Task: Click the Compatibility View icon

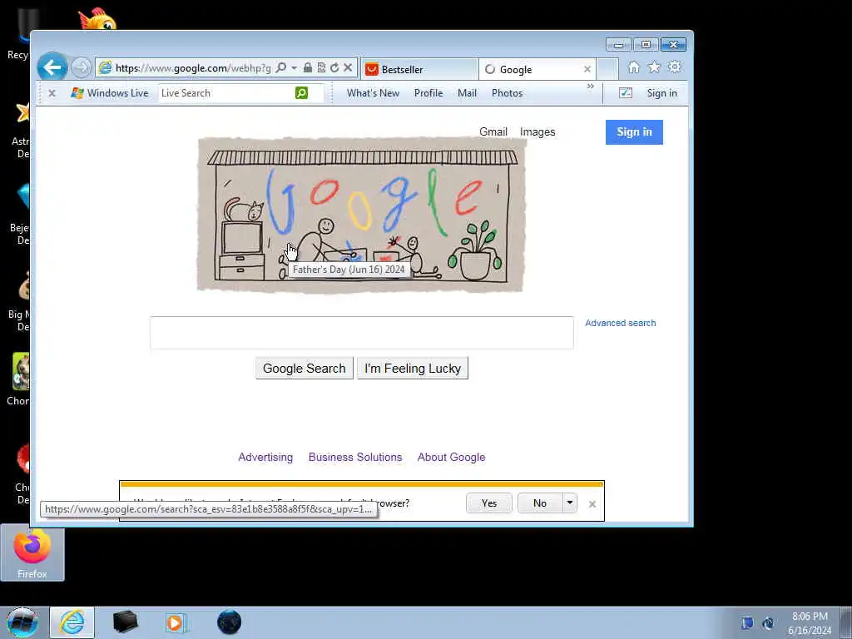Action: (x=321, y=68)
